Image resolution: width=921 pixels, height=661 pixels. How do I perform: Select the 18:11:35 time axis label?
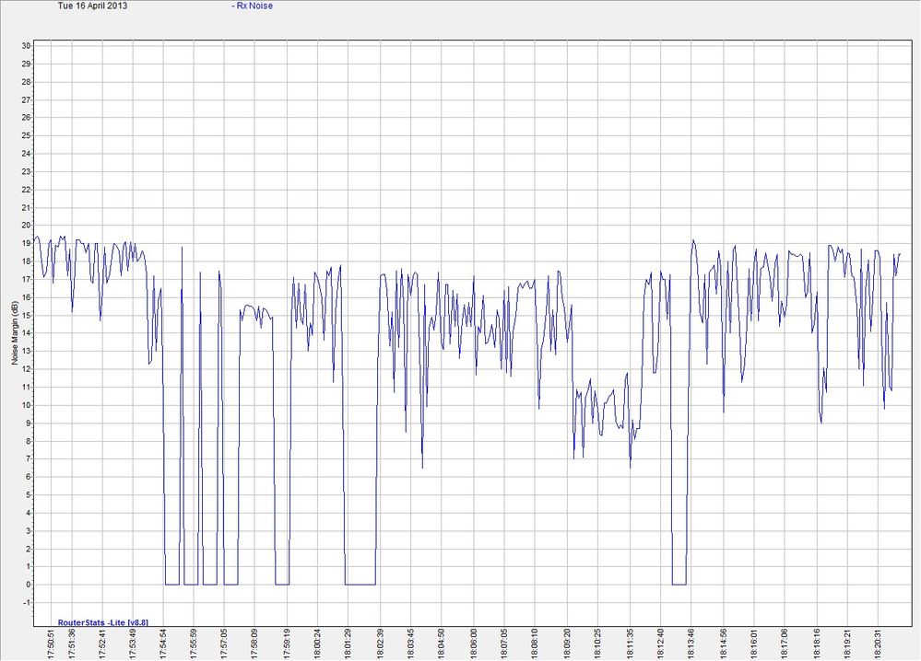click(x=631, y=644)
